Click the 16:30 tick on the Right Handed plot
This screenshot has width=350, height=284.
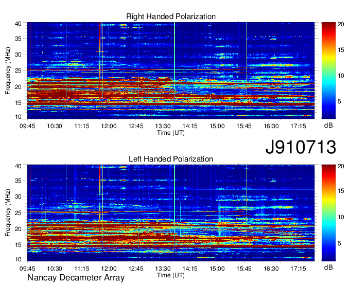[271, 126]
